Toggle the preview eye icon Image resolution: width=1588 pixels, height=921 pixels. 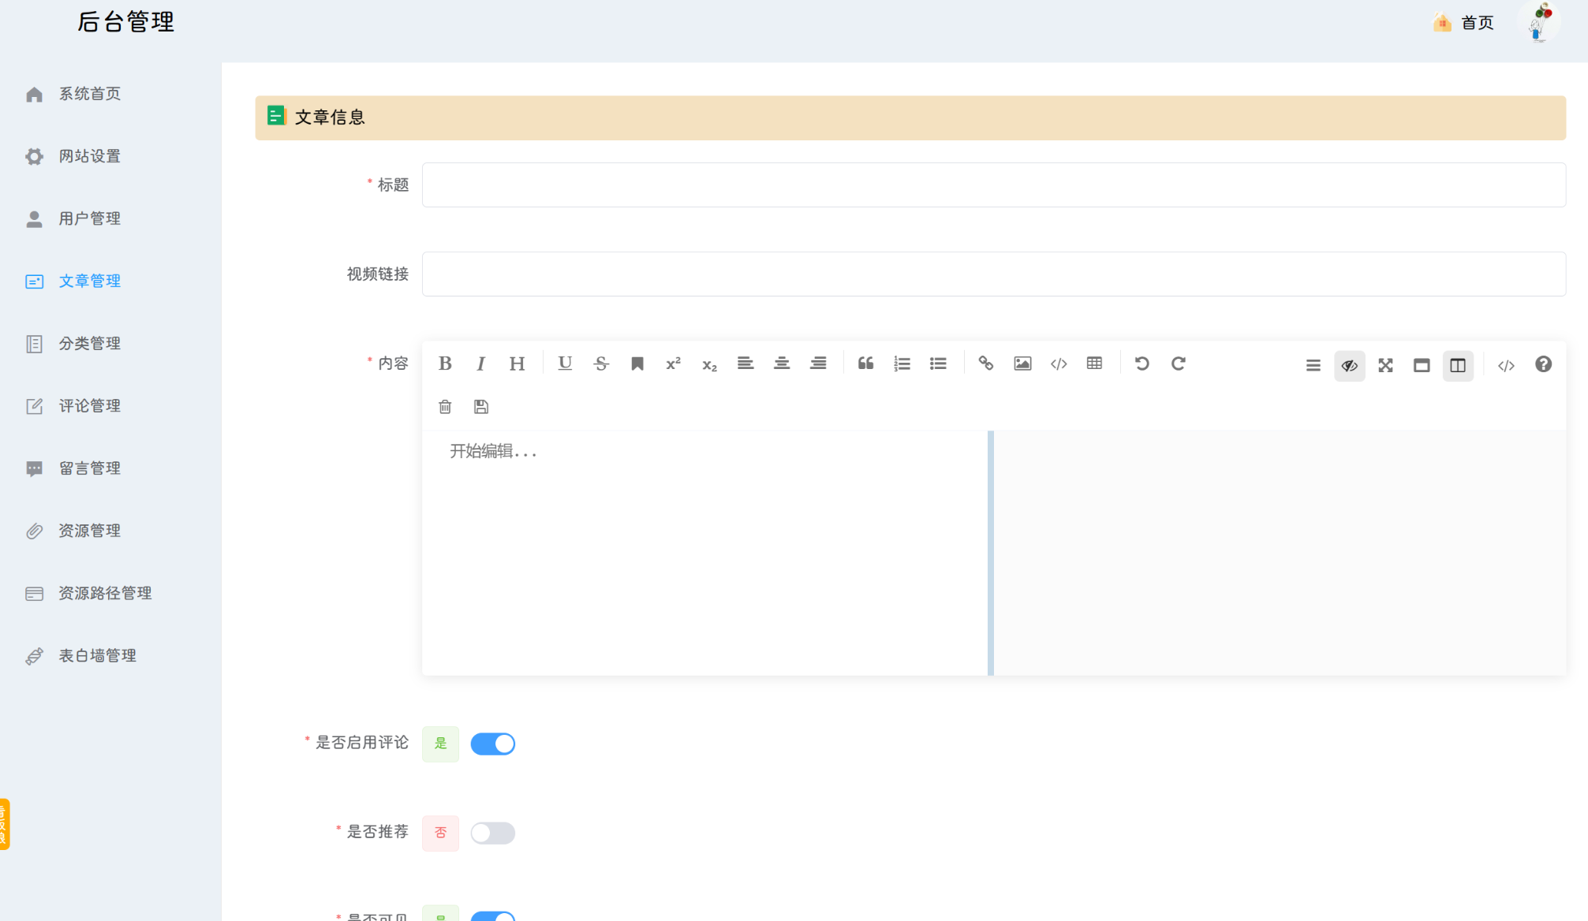tap(1350, 365)
